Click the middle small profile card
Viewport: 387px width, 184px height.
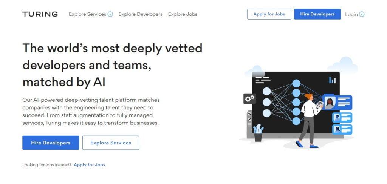[342, 118]
